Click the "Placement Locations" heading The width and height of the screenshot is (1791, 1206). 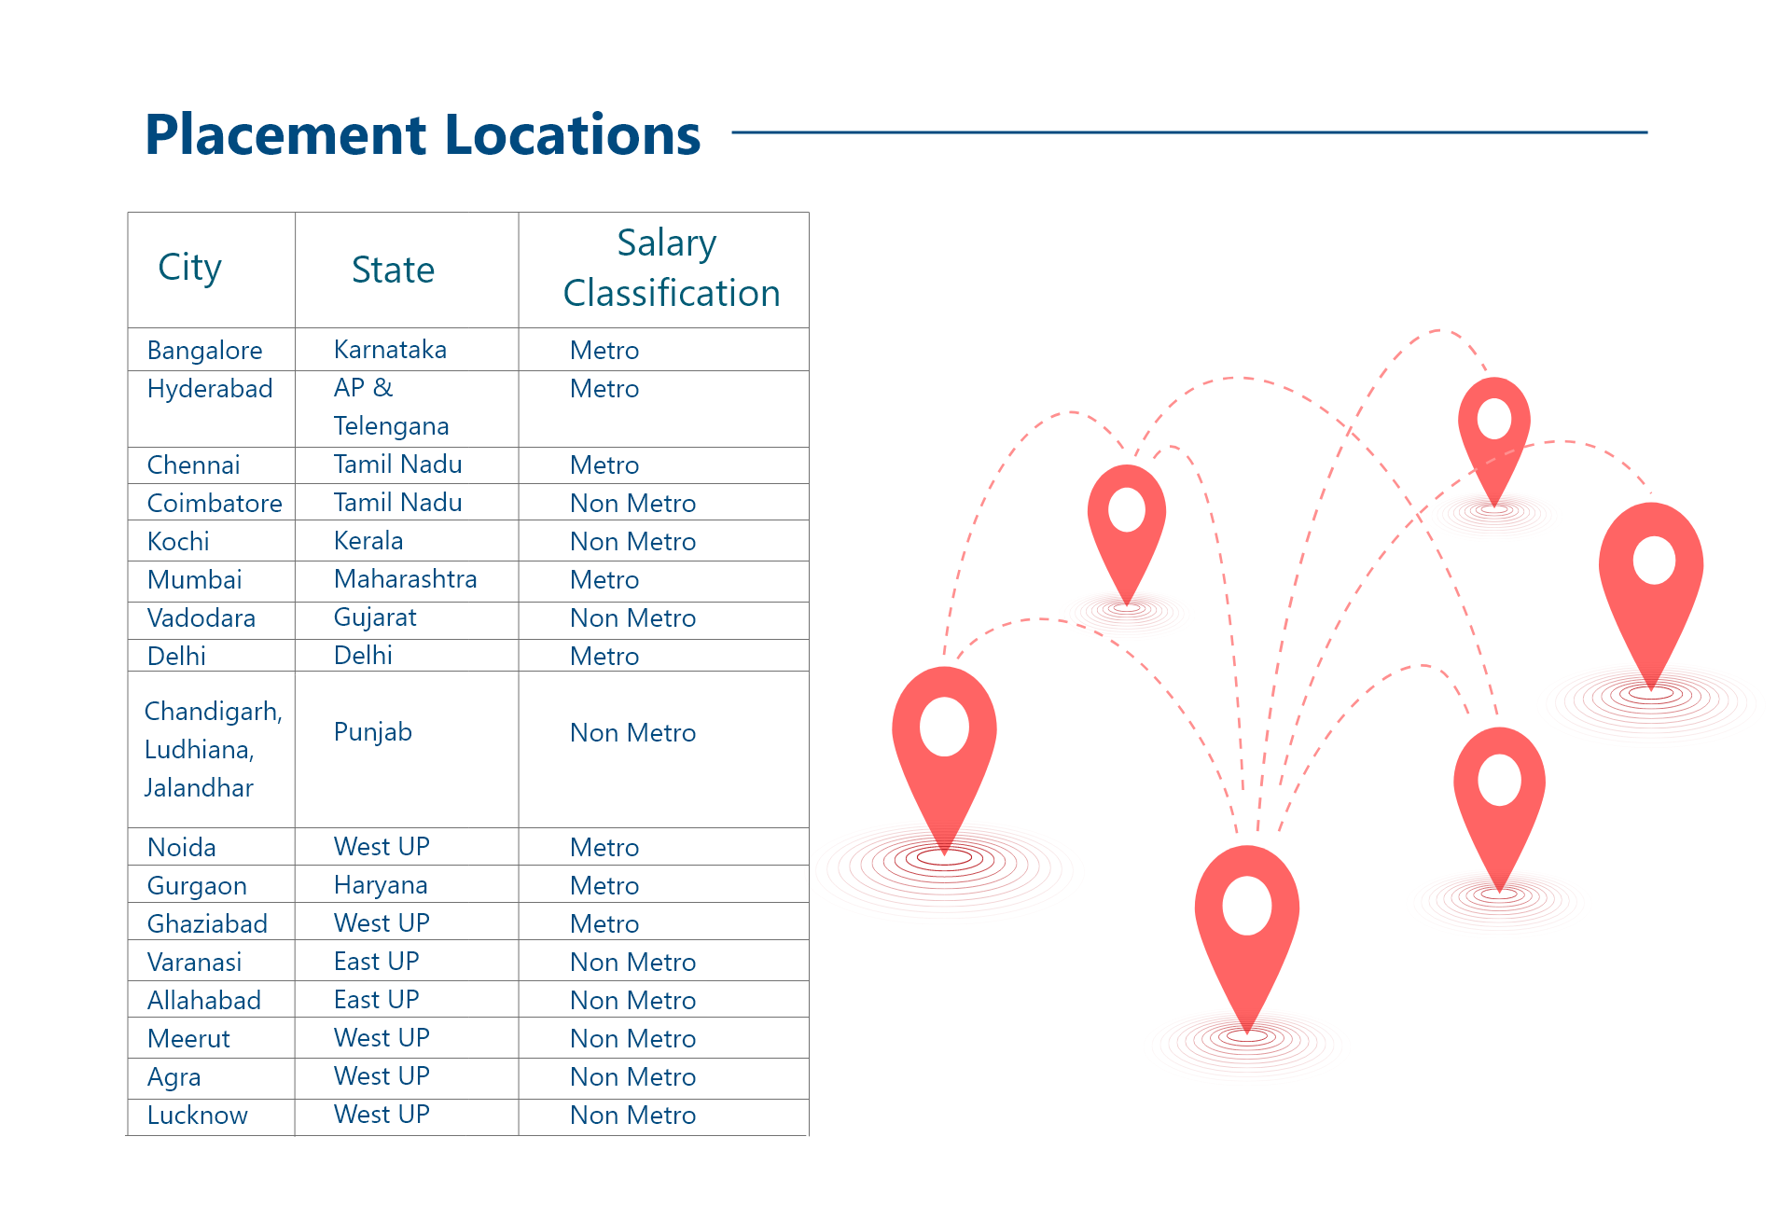tap(423, 135)
